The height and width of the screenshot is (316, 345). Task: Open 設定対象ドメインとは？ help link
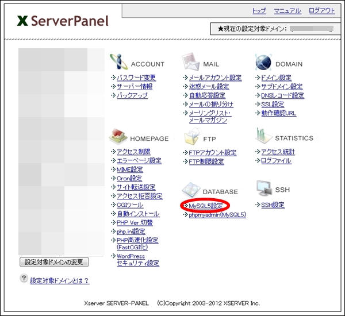[60, 280]
